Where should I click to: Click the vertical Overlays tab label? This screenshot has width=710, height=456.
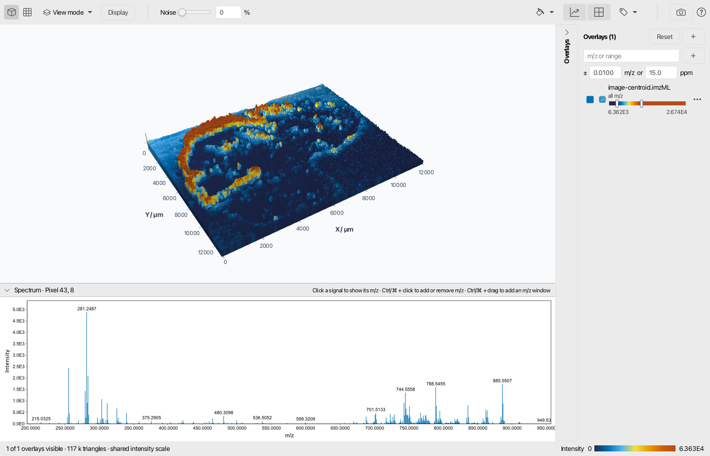[x=567, y=51]
